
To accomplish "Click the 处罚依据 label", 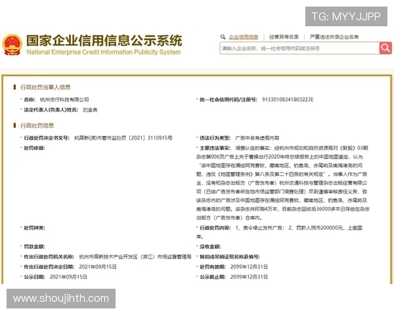I will click(x=34, y=148).
